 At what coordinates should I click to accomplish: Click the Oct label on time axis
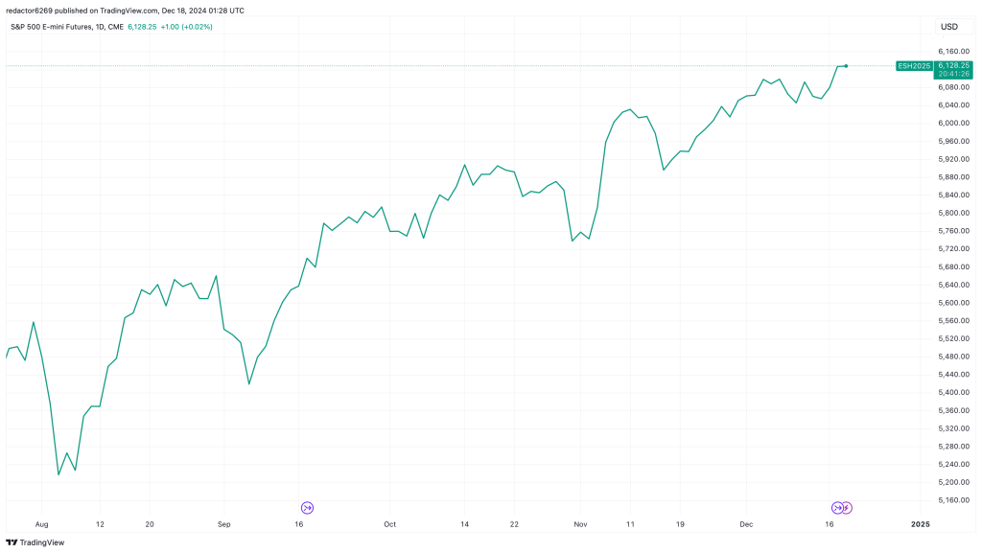click(389, 524)
